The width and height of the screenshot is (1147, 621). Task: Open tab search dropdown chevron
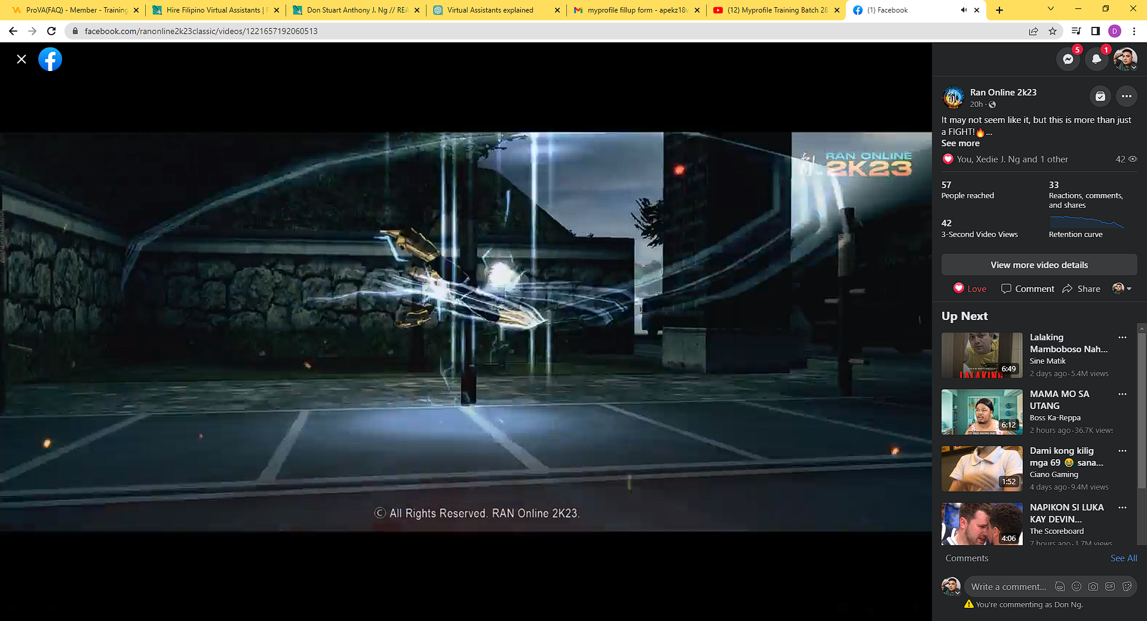click(x=1051, y=9)
